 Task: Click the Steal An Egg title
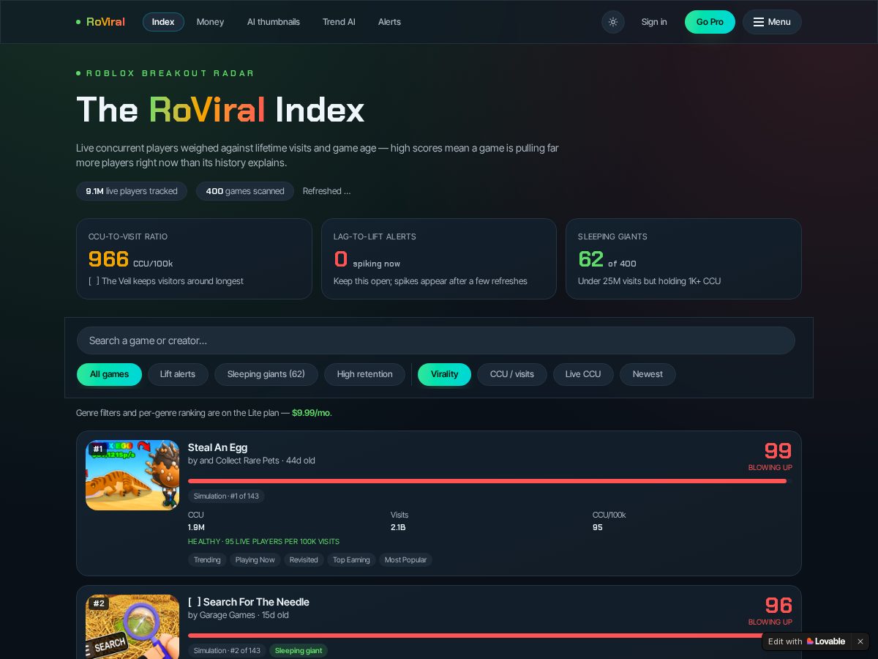(x=217, y=447)
